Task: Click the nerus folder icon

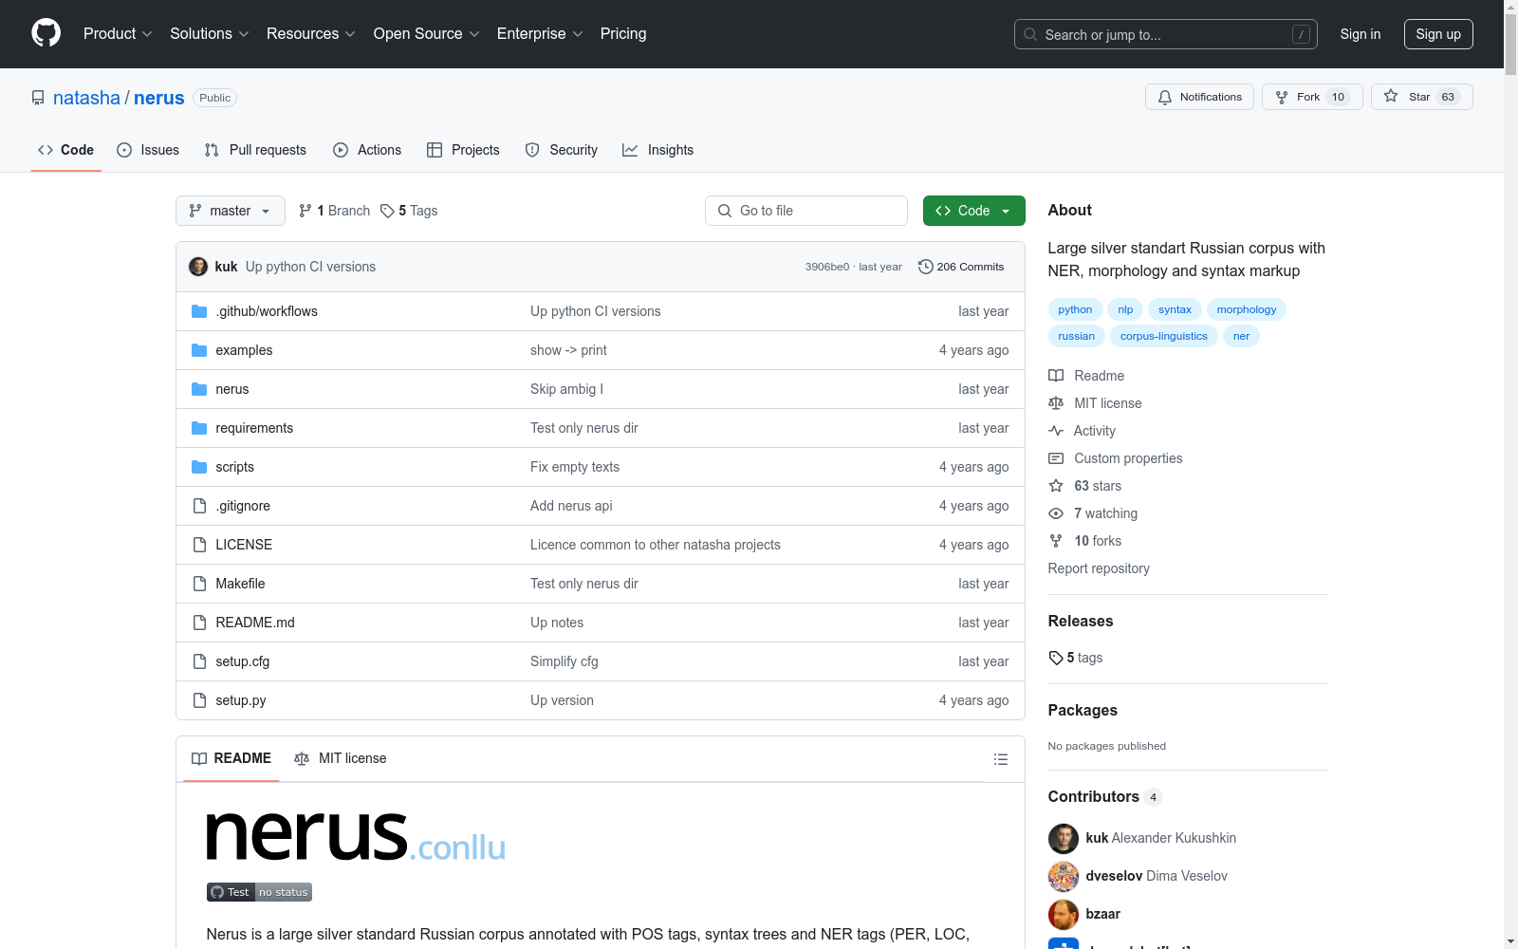Action: 199,389
